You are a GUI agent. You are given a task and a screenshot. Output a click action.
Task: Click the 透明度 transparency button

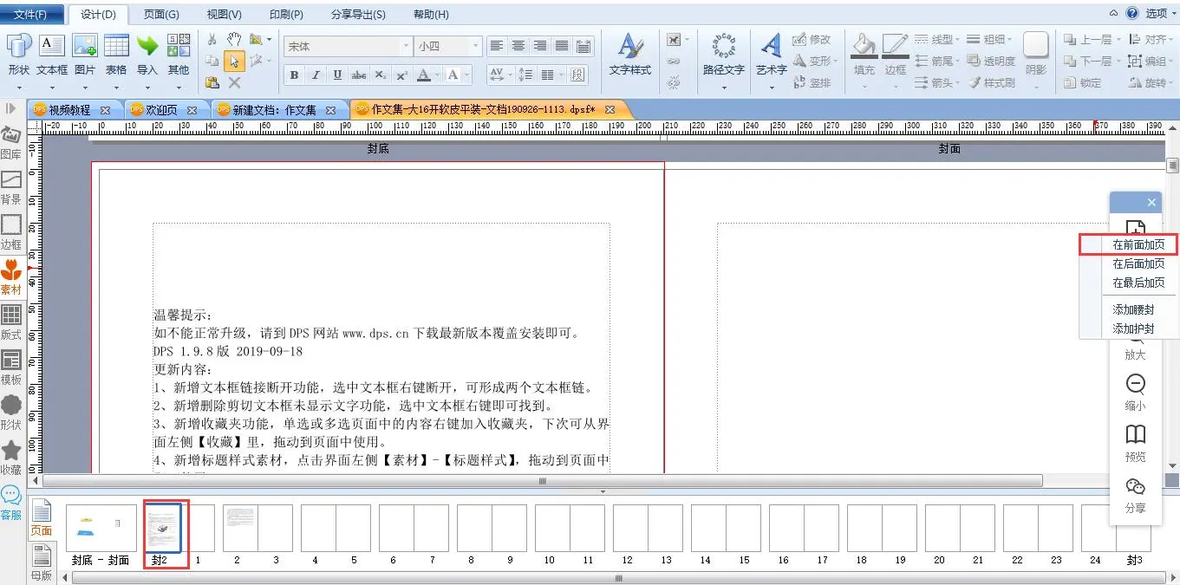tap(991, 62)
